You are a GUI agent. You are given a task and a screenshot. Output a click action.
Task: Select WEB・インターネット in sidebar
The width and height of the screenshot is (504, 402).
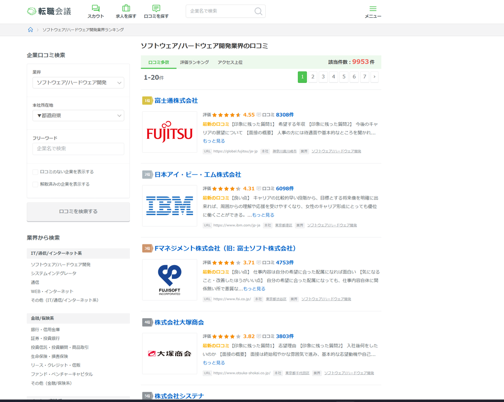click(x=52, y=291)
